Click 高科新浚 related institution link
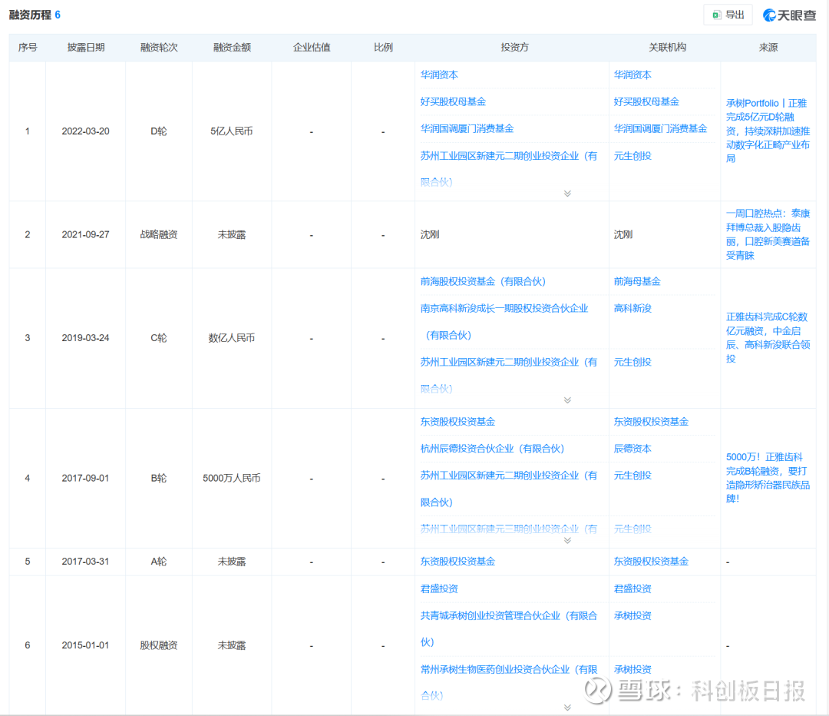This screenshot has width=829, height=716. [x=632, y=308]
